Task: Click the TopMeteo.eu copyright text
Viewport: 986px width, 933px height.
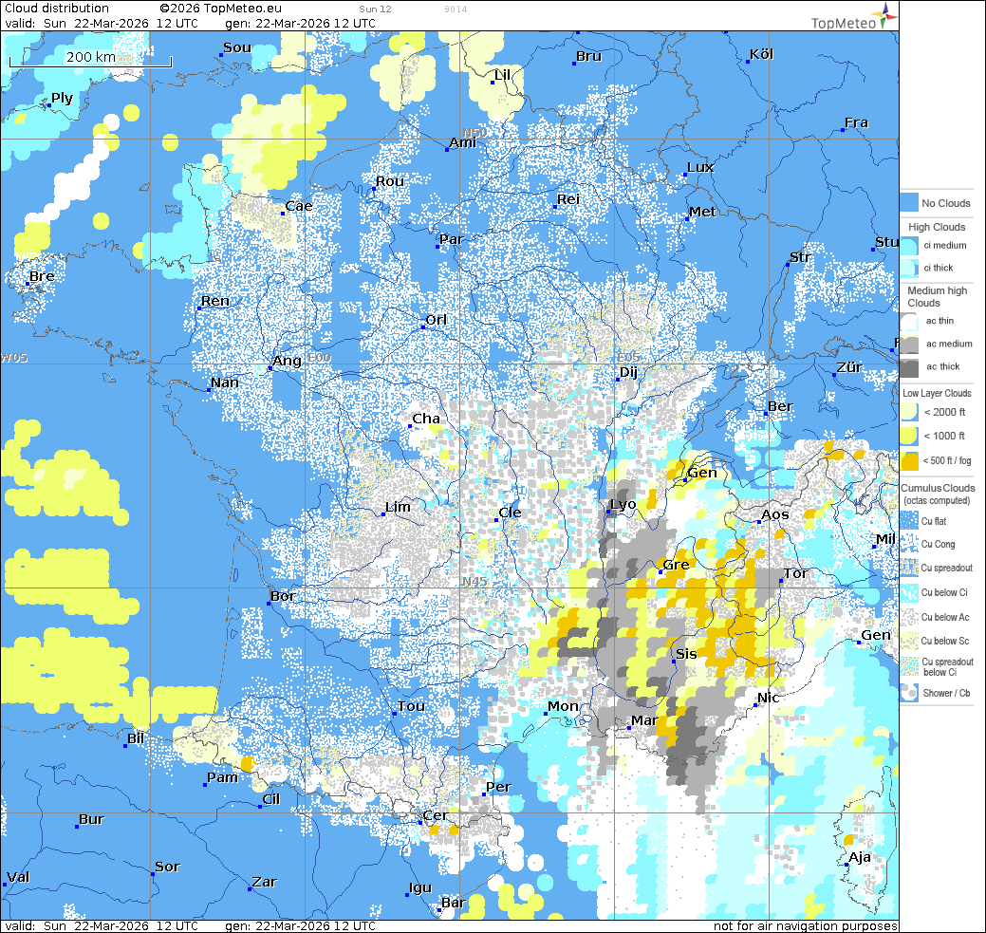Action: click(214, 9)
